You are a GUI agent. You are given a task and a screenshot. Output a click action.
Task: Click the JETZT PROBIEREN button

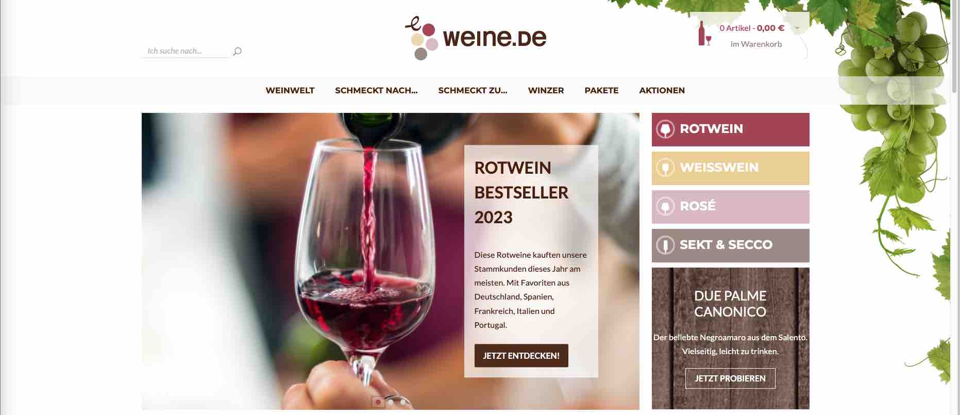coord(730,378)
